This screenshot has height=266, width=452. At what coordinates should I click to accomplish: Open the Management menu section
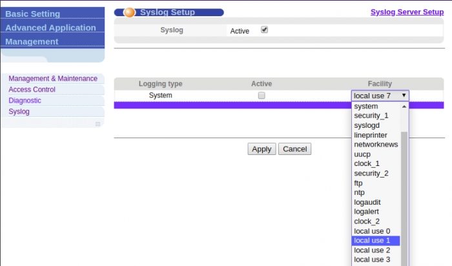(x=32, y=42)
